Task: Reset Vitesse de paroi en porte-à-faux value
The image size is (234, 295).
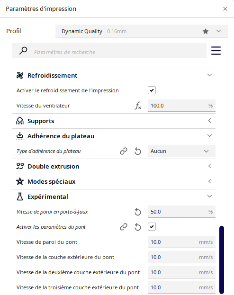Action: (138, 212)
